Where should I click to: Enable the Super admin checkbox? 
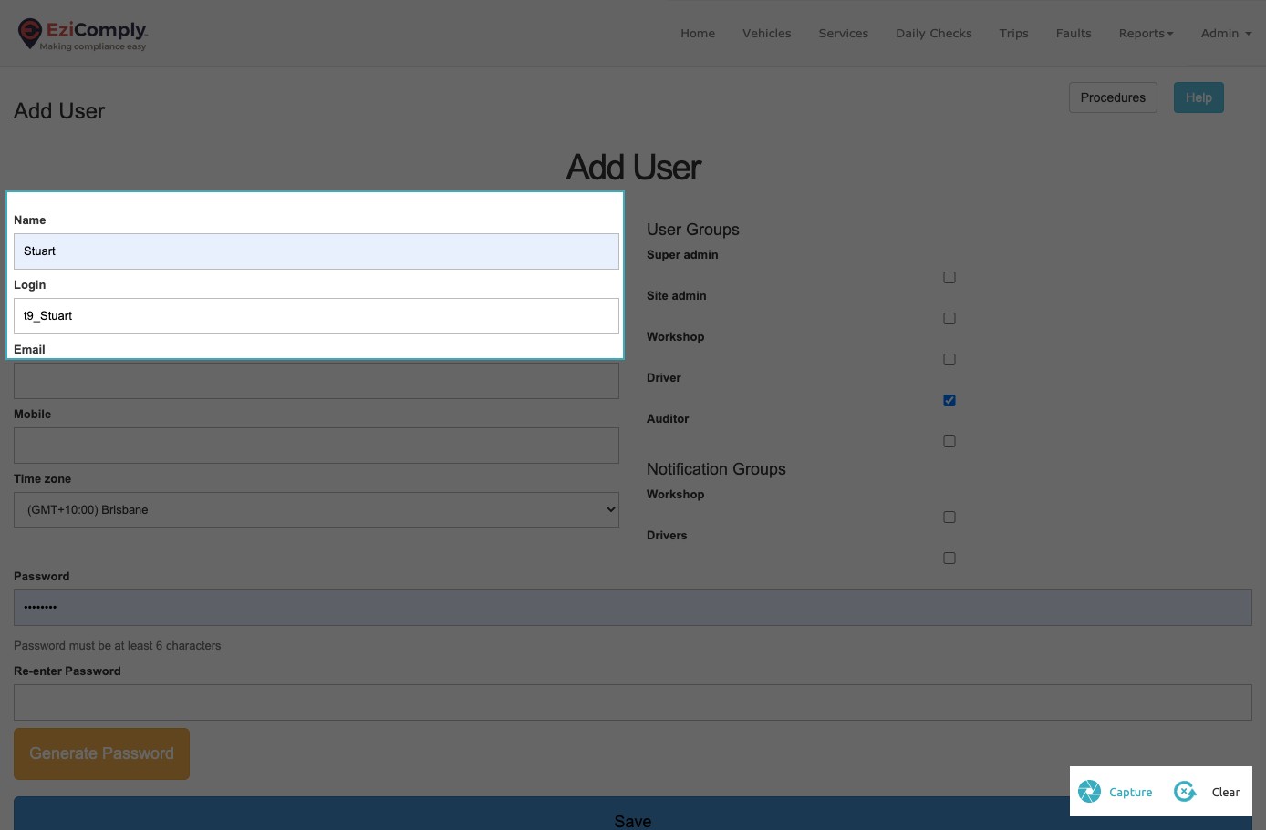pyautogui.click(x=949, y=277)
